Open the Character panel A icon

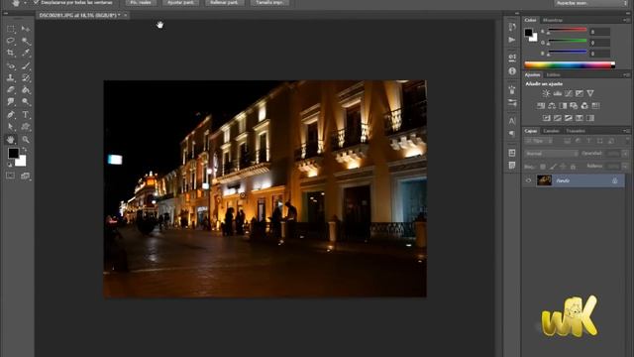coord(512,121)
